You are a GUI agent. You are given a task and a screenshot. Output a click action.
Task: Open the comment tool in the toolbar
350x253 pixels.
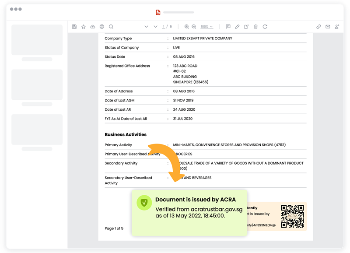pos(228,27)
